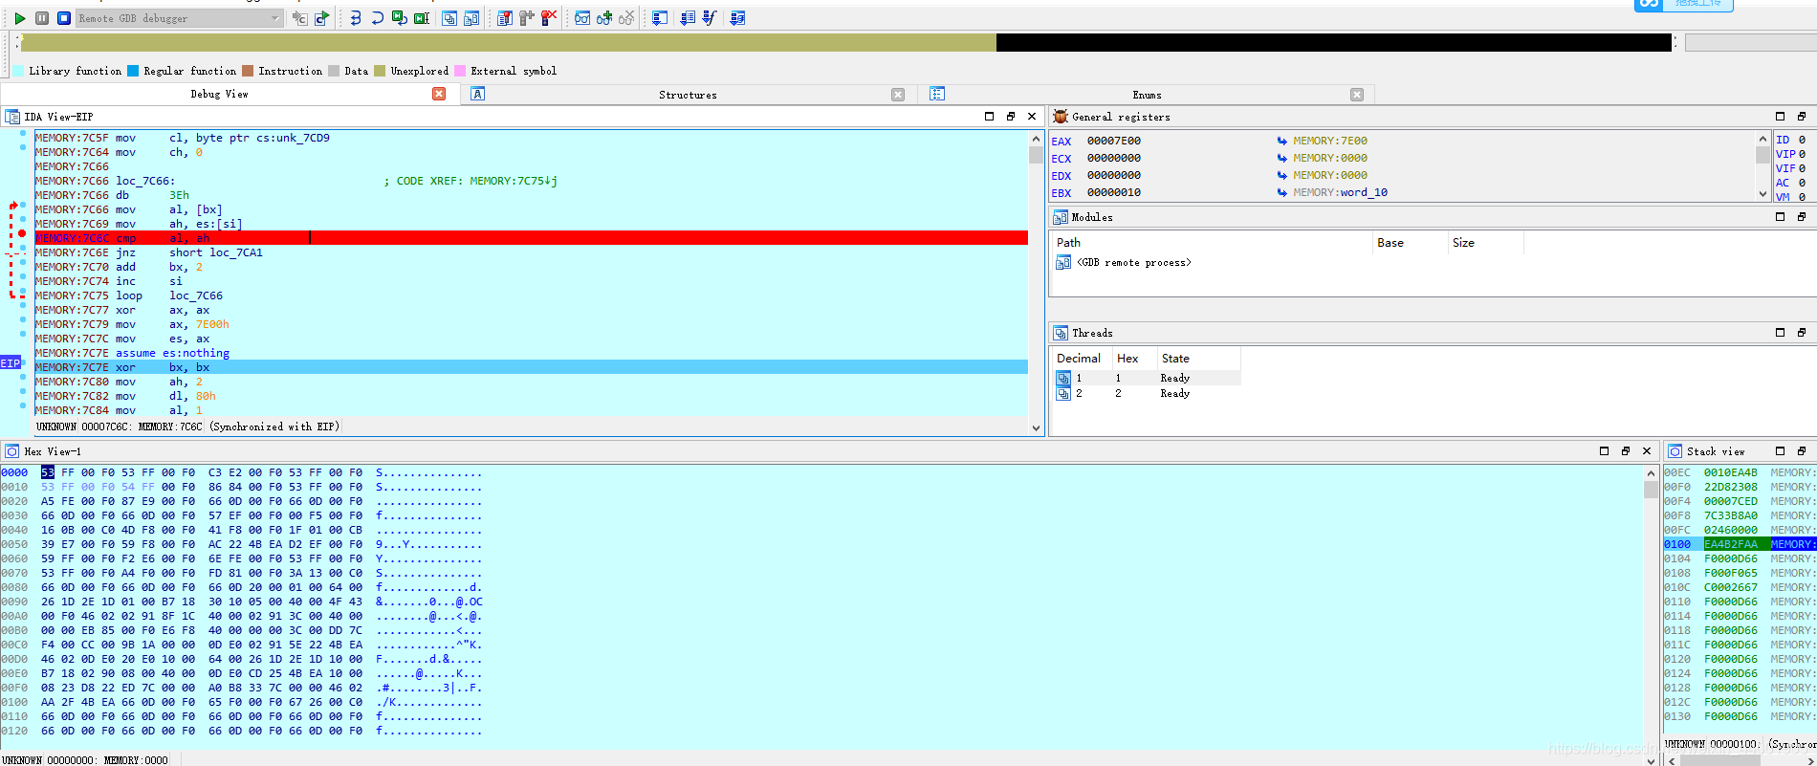Open the Remote GDB debugger dropdown

coord(179,18)
